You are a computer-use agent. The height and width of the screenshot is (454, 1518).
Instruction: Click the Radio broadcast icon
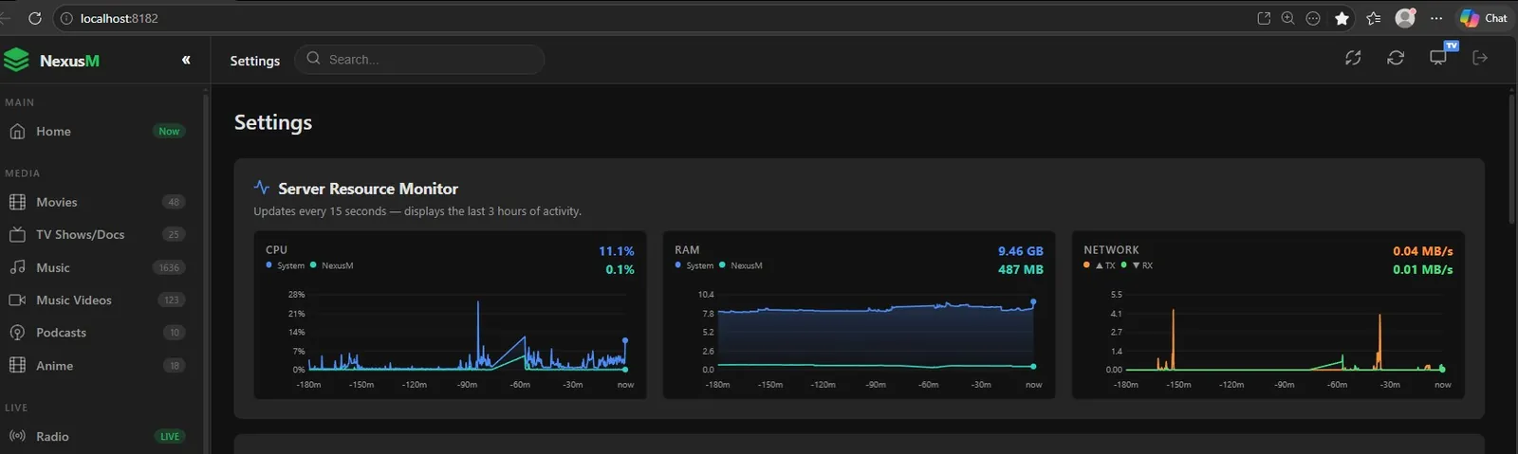coord(17,436)
